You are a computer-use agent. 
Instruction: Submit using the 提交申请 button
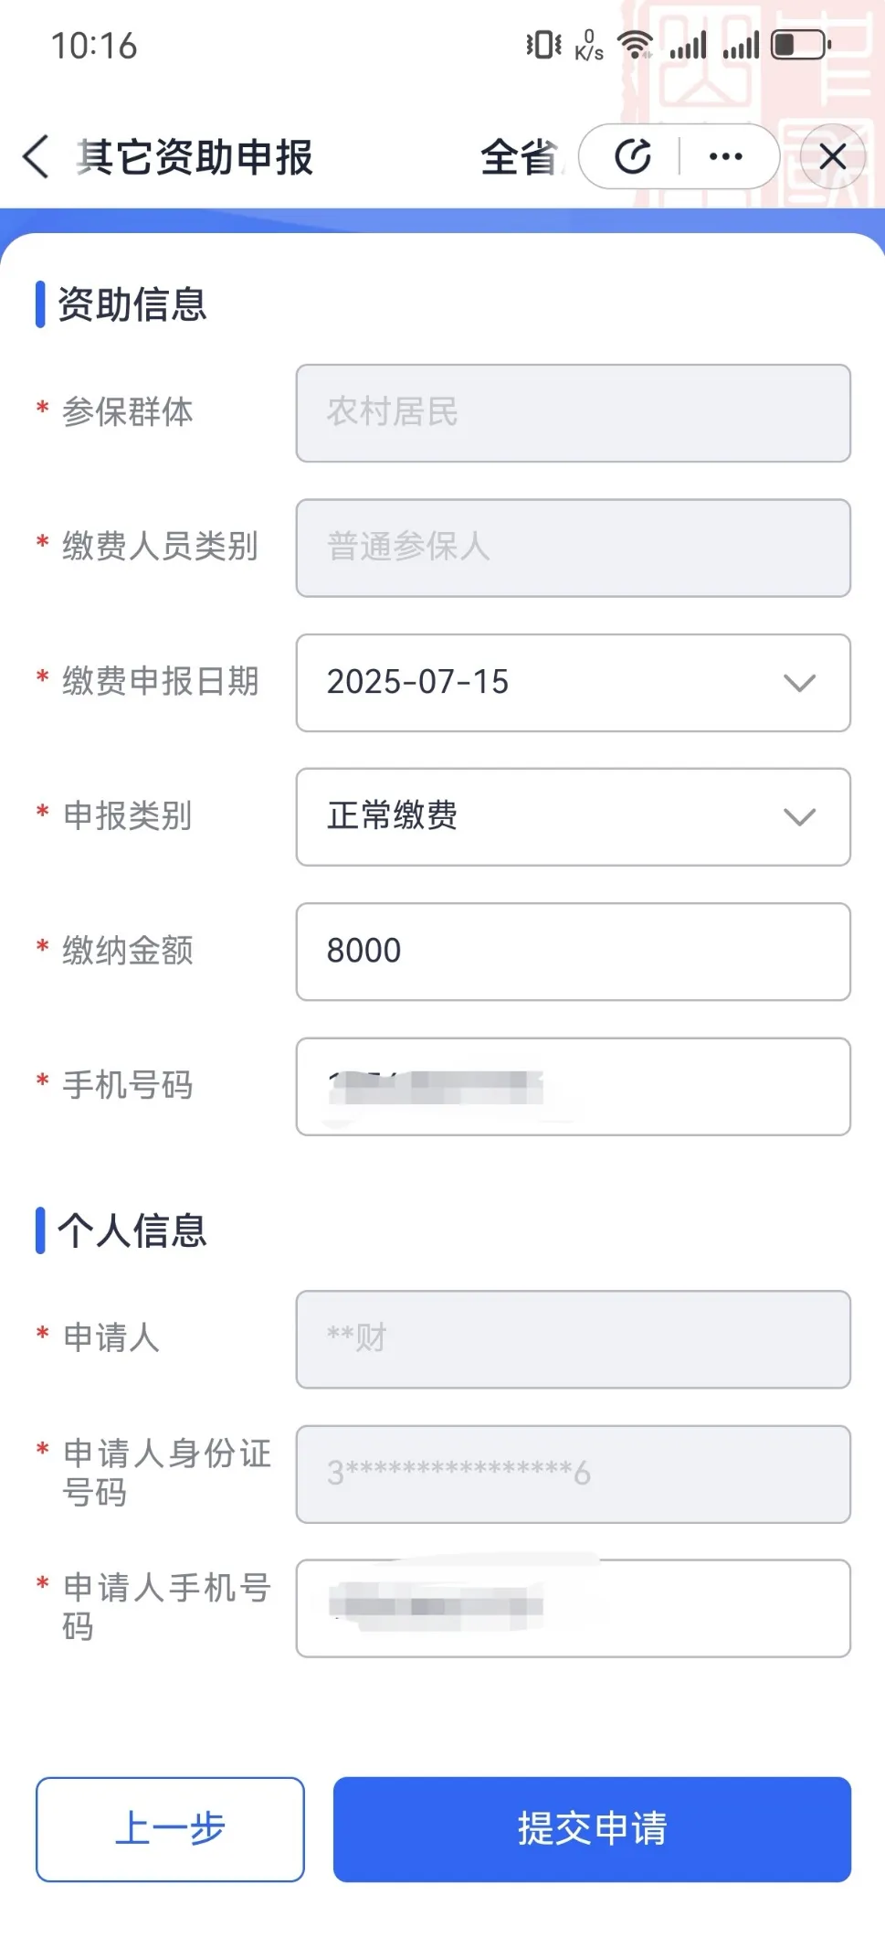[592, 1829]
